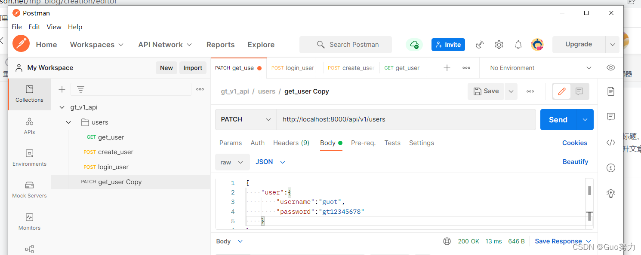The height and width of the screenshot is (255, 641).
Task: Open the Params tab
Action: click(231, 143)
